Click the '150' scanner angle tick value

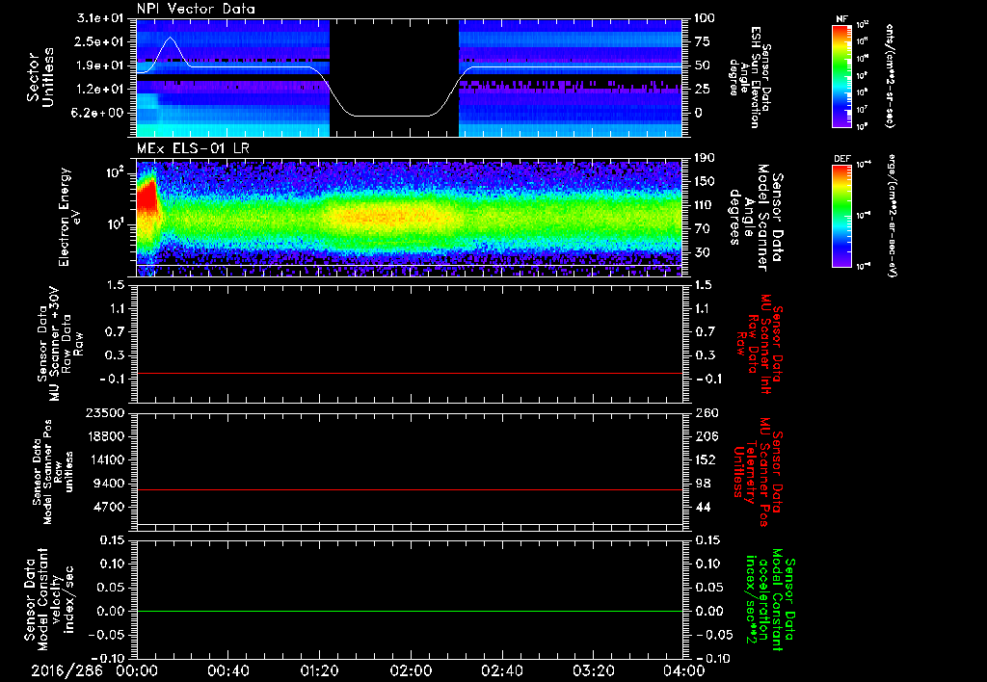(x=705, y=181)
